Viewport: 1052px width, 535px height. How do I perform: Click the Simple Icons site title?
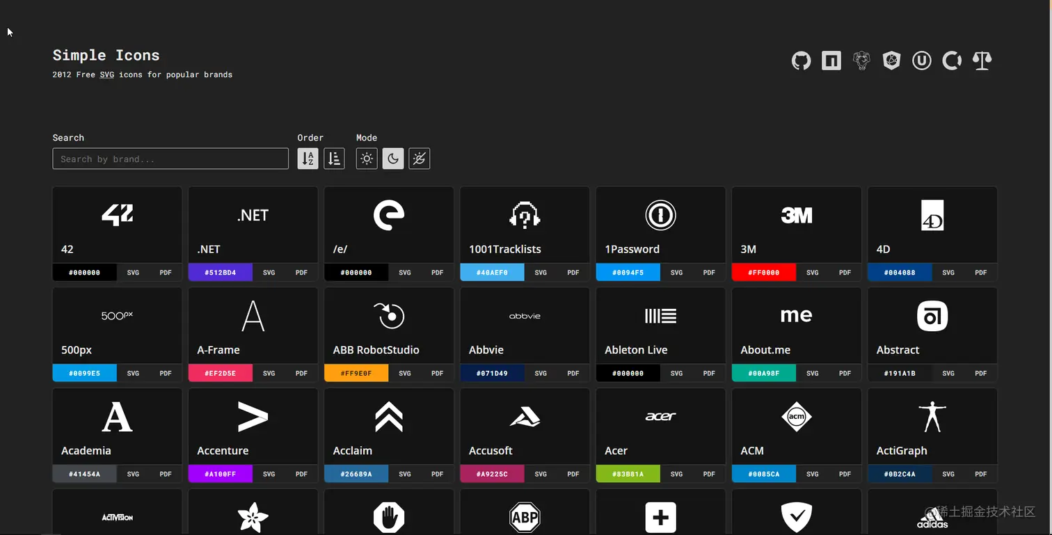(x=106, y=56)
